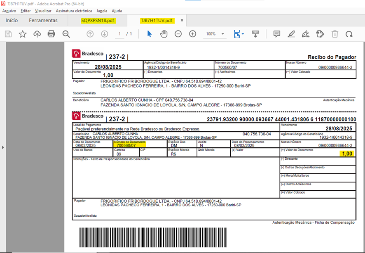Click the highlighted document number 700560/07
Screen dimensions: 365x253
pos(126,146)
